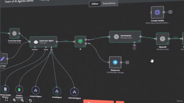
Task: Click the Add tag link
Action: [x=44, y=0]
